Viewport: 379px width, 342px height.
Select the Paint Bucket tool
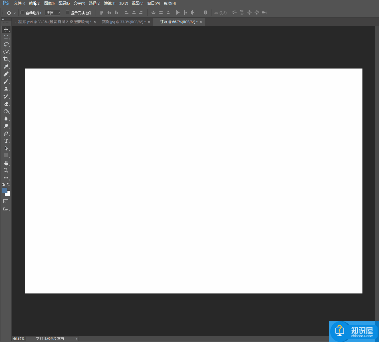click(x=6, y=111)
